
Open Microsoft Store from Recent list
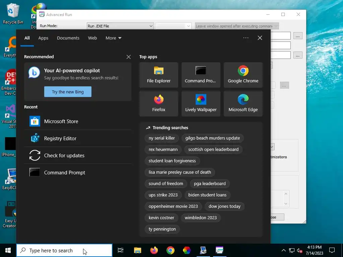[x=78, y=121]
